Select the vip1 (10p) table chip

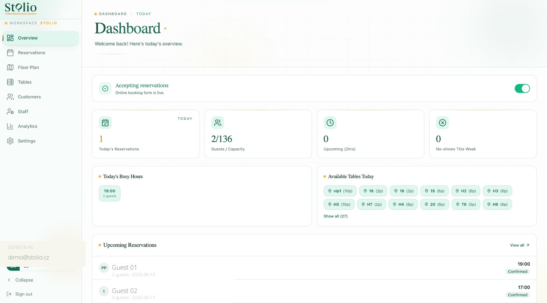pos(340,191)
